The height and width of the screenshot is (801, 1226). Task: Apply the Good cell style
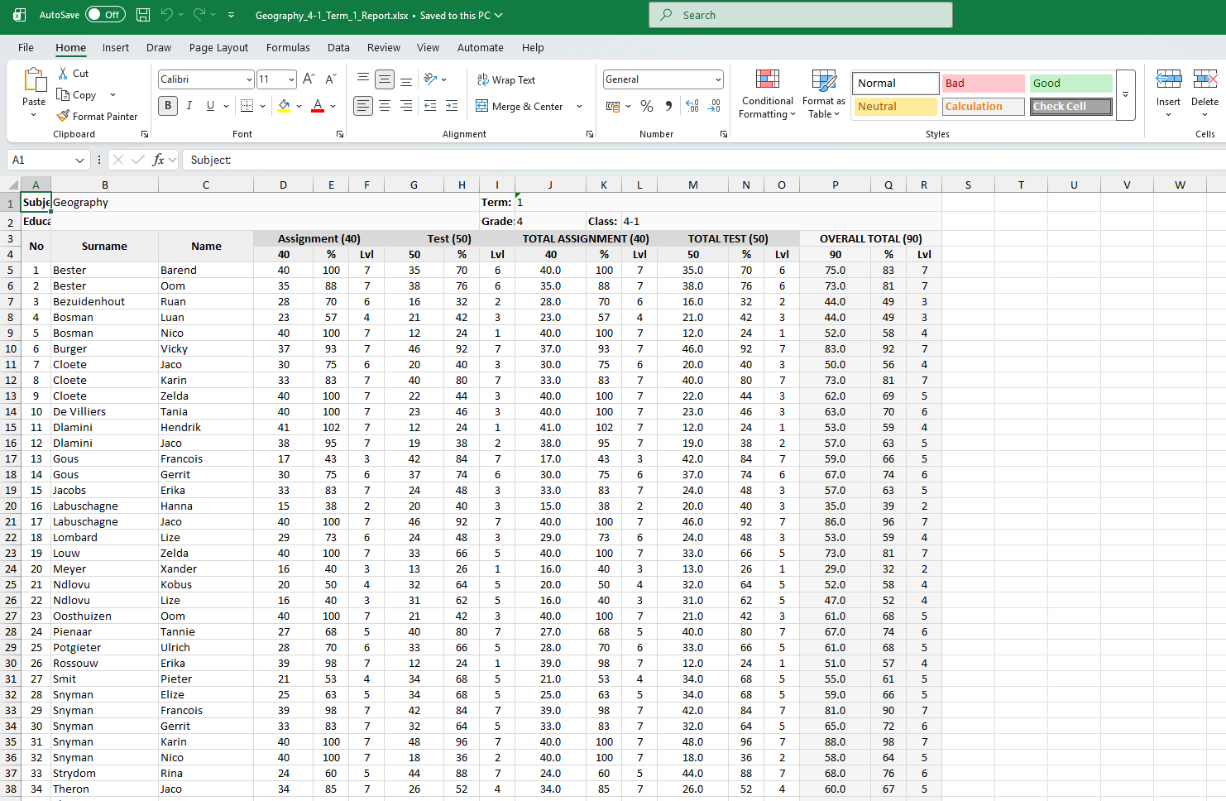[1071, 83]
